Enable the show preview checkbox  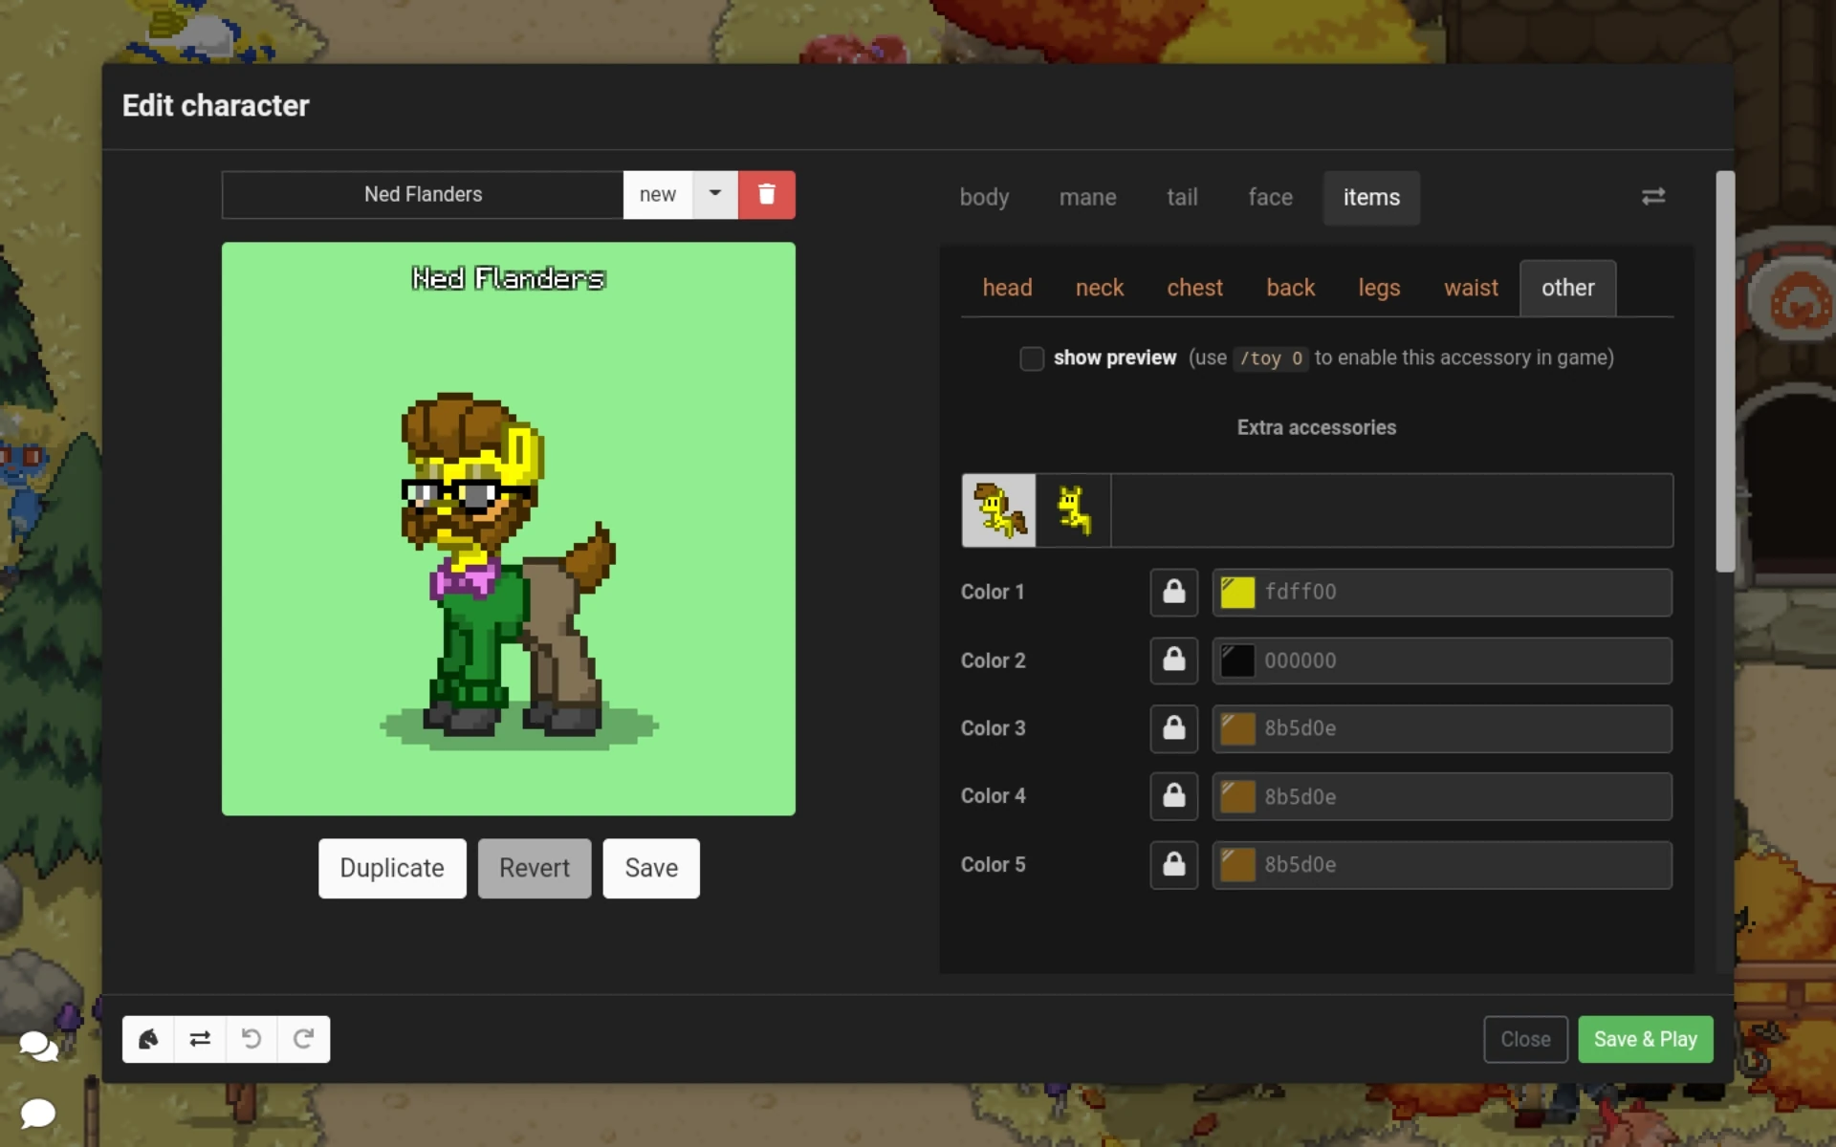click(1031, 358)
